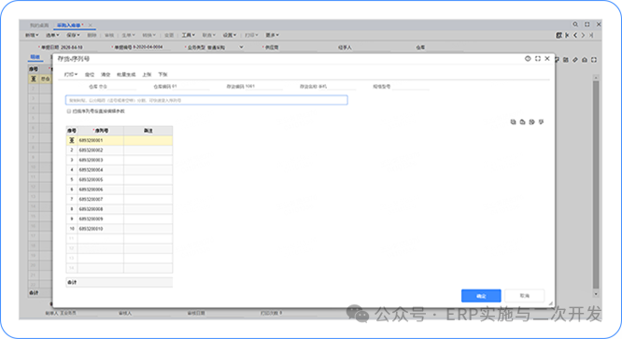The height and width of the screenshot is (339, 622).
Task: Open the 工具 menu in main toolbar
Action: point(188,35)
